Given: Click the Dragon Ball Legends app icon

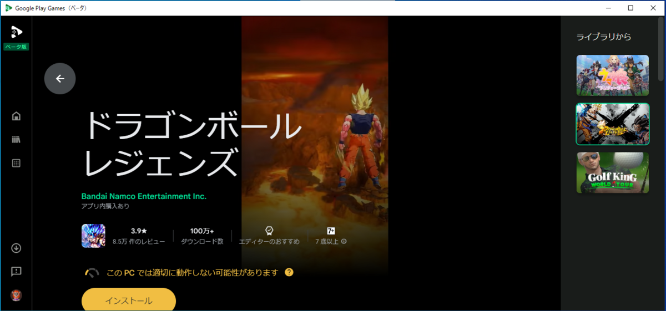Looking at the screenshot, I should pyautogui.click(x=93, y=235).
